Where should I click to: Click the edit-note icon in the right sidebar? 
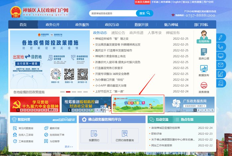pos(221,74)
